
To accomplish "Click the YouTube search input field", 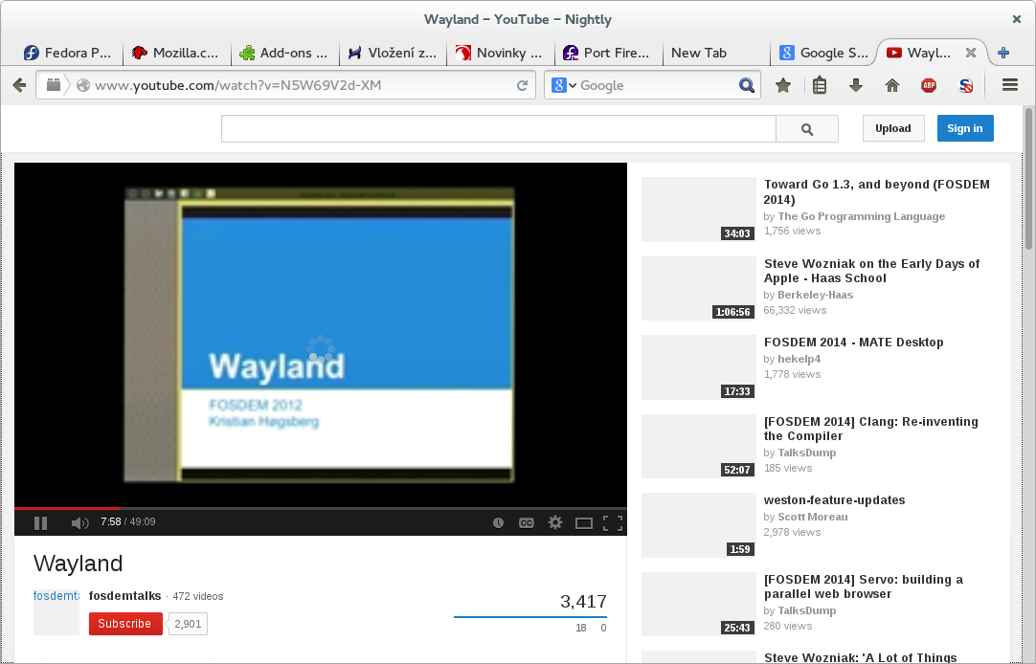I will click(x=499, y=129).
